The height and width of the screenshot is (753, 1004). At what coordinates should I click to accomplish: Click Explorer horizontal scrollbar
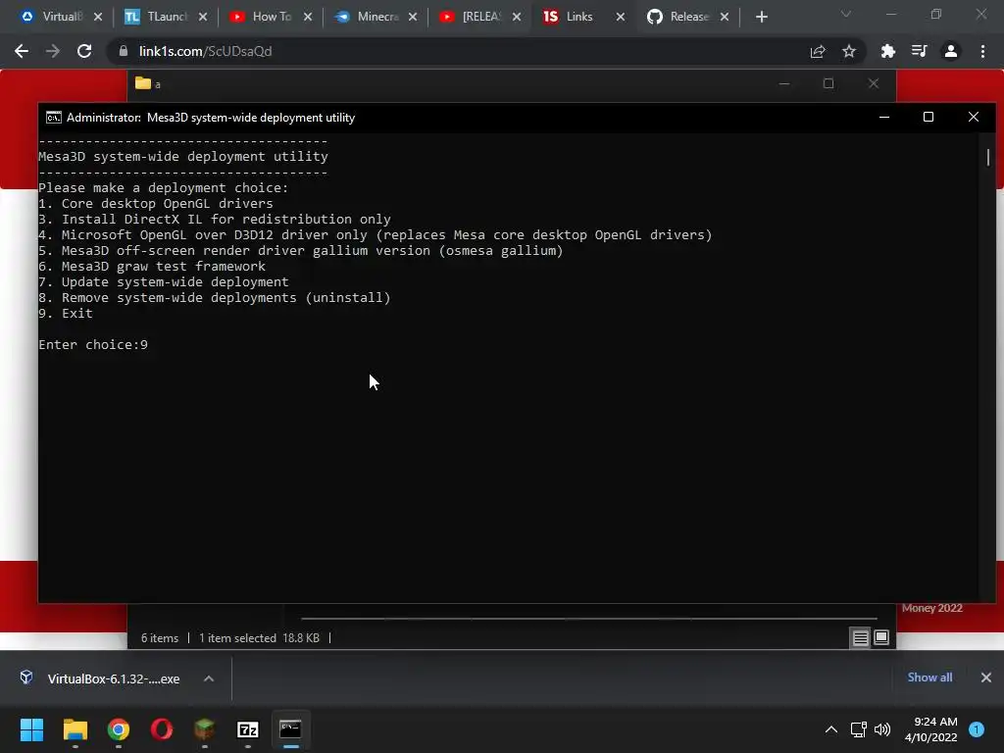[589, 619]
